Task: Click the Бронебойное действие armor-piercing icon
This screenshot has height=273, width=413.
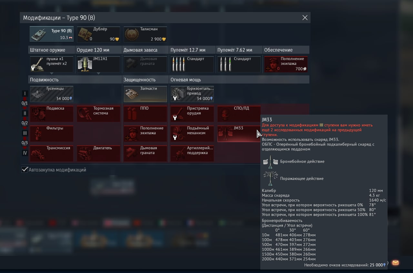Action: [270, 161]
